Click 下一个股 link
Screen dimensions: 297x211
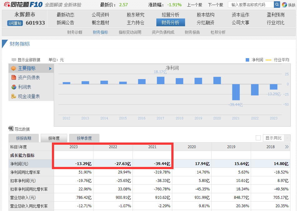tap(215, 5)
